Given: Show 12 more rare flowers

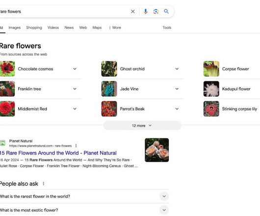Looking at the screenshot, I should tap(142, 126).
